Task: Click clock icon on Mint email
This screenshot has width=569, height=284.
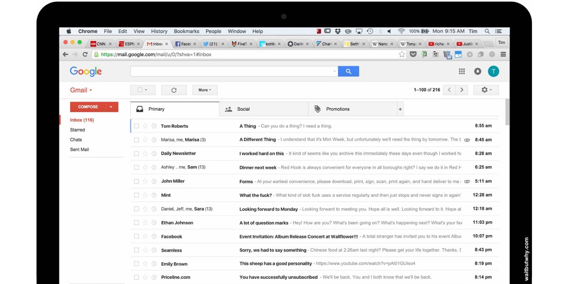Action: (154, 195)
